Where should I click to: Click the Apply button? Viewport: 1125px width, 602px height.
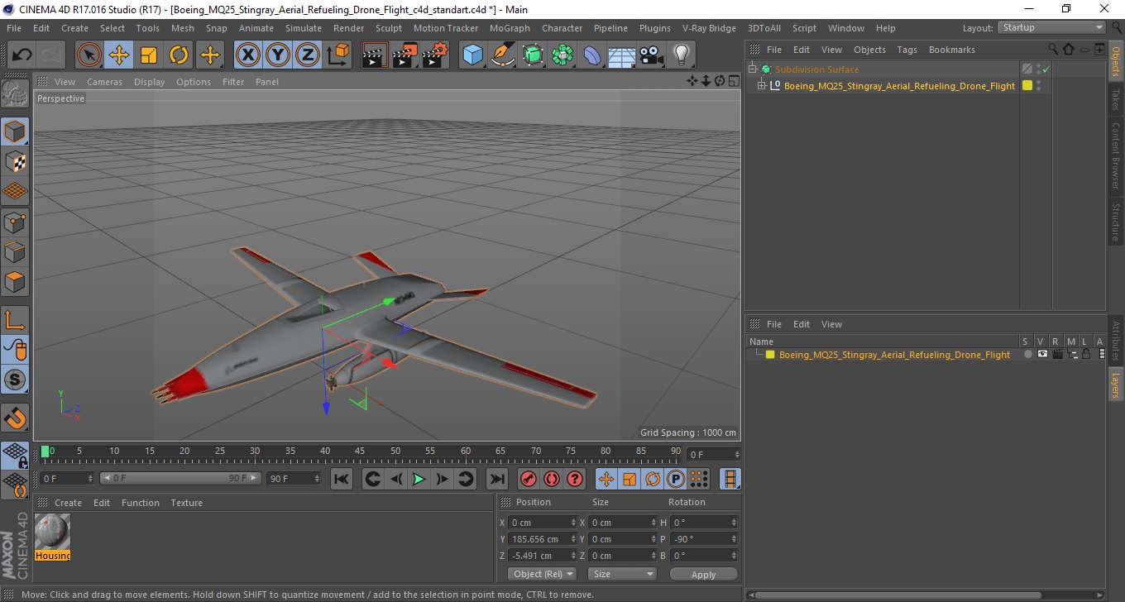pyautogui.click(x=703, y=575)
